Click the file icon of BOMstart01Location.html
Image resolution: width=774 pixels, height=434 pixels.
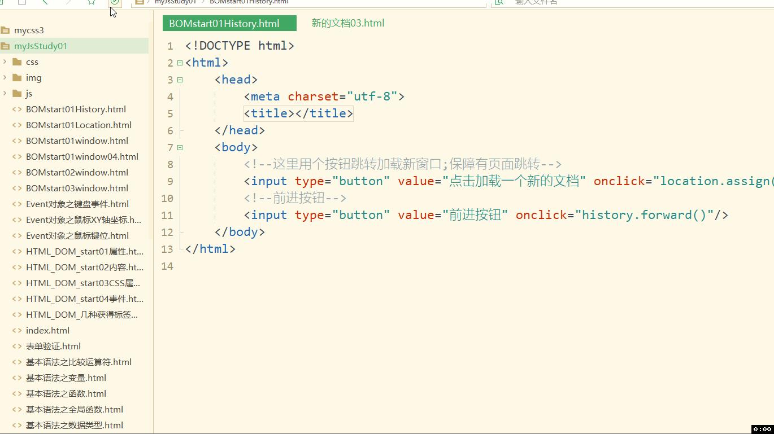coord(17,125)
